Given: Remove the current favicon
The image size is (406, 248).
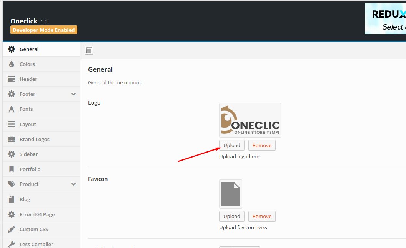Looking at the screenshot, I should point(262,216).
